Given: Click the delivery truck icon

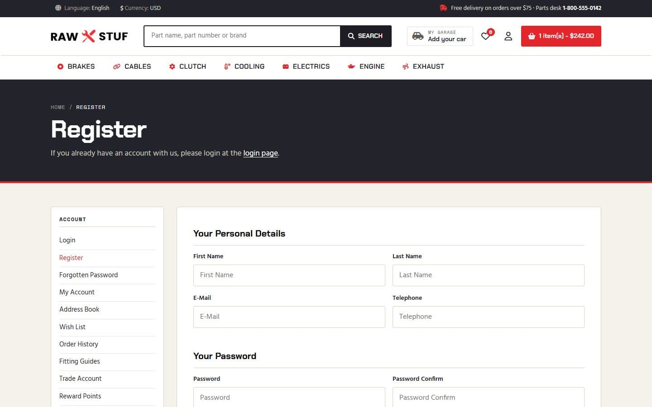Looking at the screenshot, I should tap(443, 8).
